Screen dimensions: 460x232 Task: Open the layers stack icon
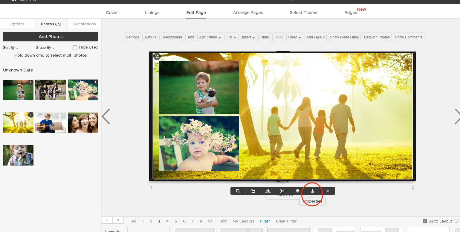[298, 191]
